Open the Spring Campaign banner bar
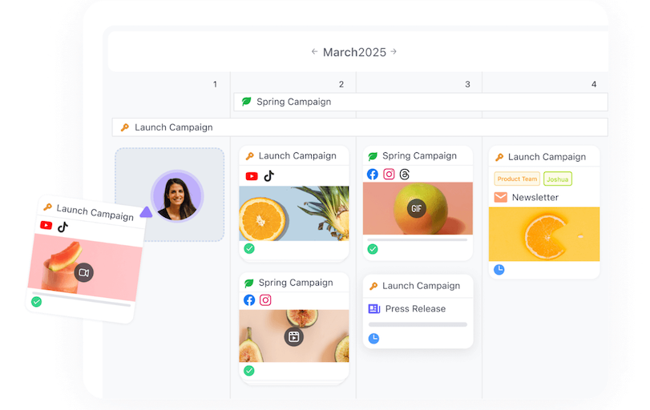This screenshot has height=410, width=650. (x=421, y=102)
